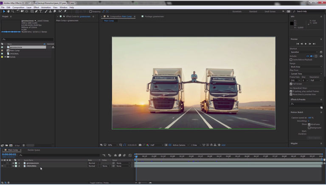Open the Half resolution dropdown
This screenshot has height=185, width=326.
point(157,145)
